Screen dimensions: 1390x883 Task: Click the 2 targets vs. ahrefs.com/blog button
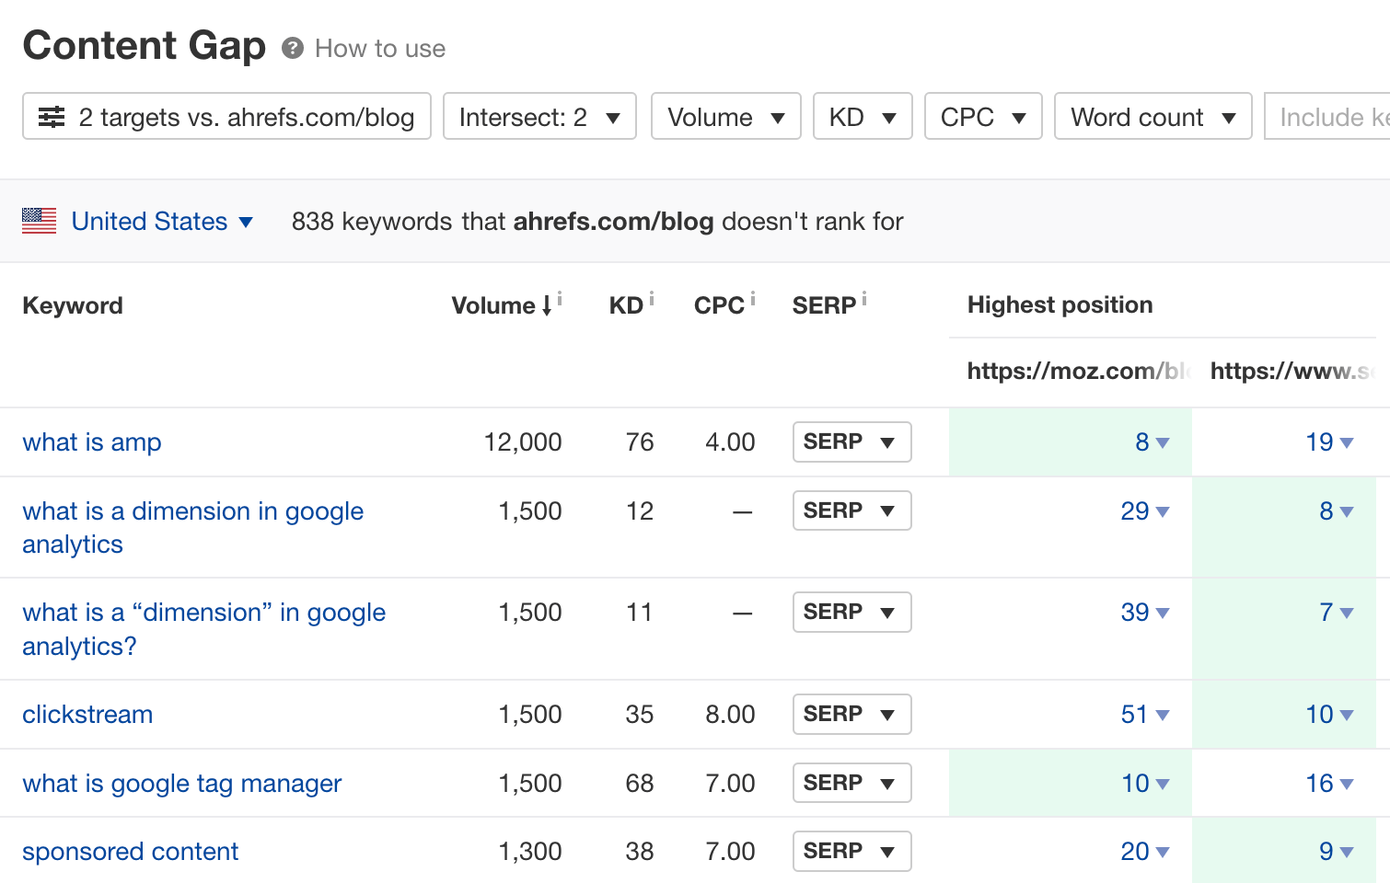tap(226, 117)
